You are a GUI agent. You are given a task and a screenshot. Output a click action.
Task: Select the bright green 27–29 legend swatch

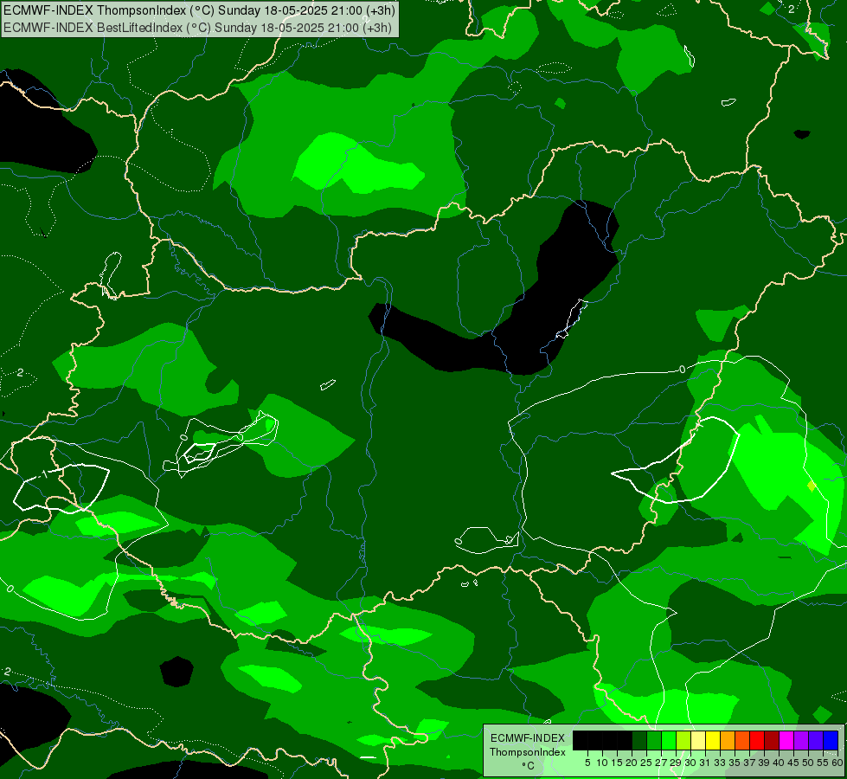(669, 740)
